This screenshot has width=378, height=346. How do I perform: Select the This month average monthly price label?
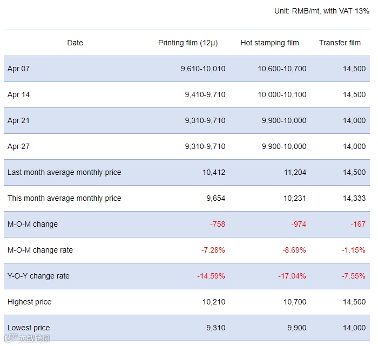click(x=64, y=198)
